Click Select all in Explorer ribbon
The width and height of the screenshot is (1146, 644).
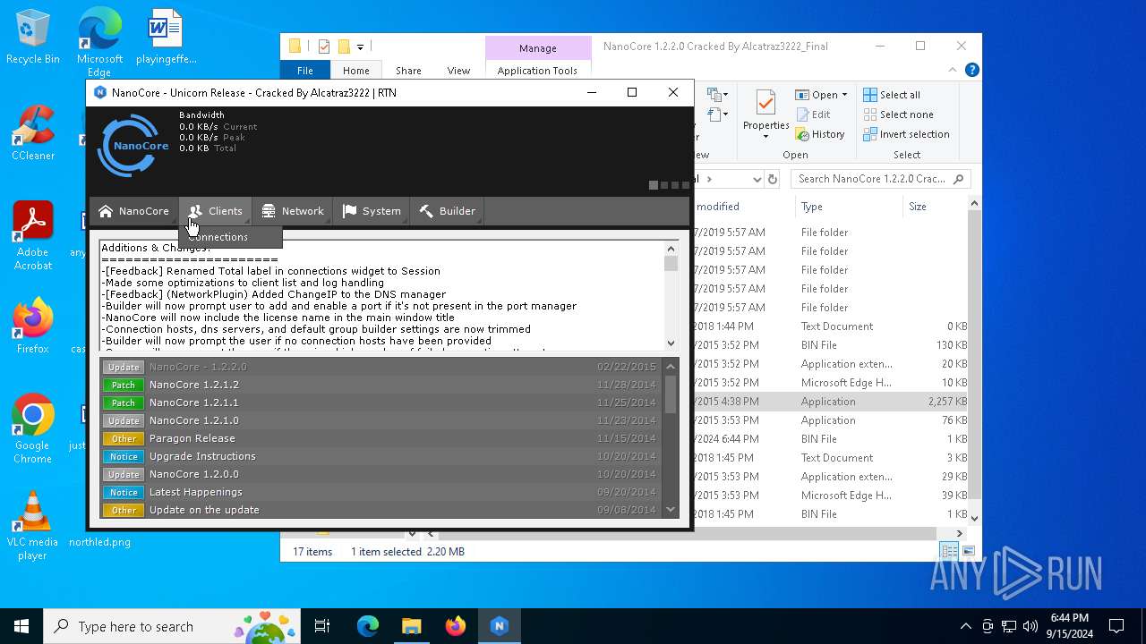coord(892,95)
